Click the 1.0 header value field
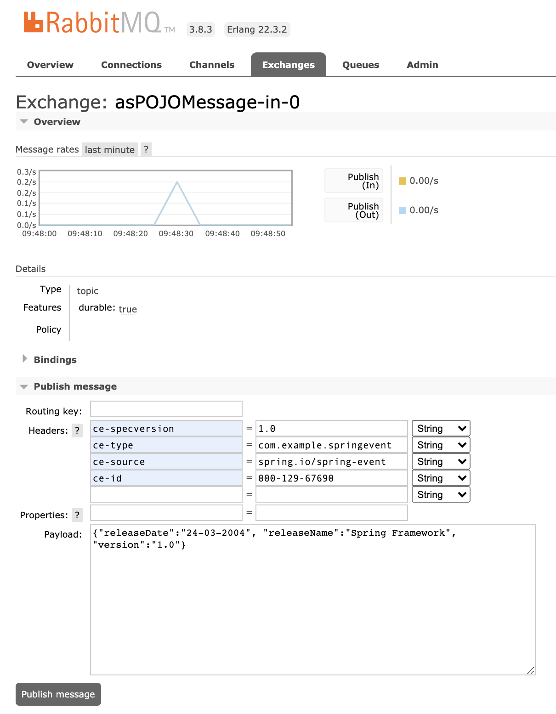556x714 pixels. click(x=332, y=428)
